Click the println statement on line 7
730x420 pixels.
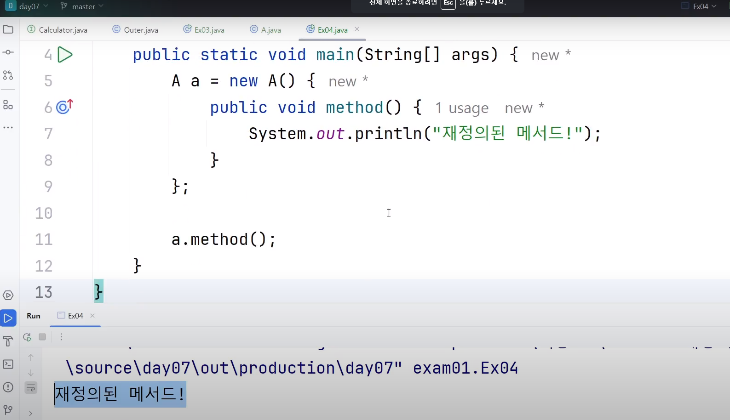tap(425, 134)
